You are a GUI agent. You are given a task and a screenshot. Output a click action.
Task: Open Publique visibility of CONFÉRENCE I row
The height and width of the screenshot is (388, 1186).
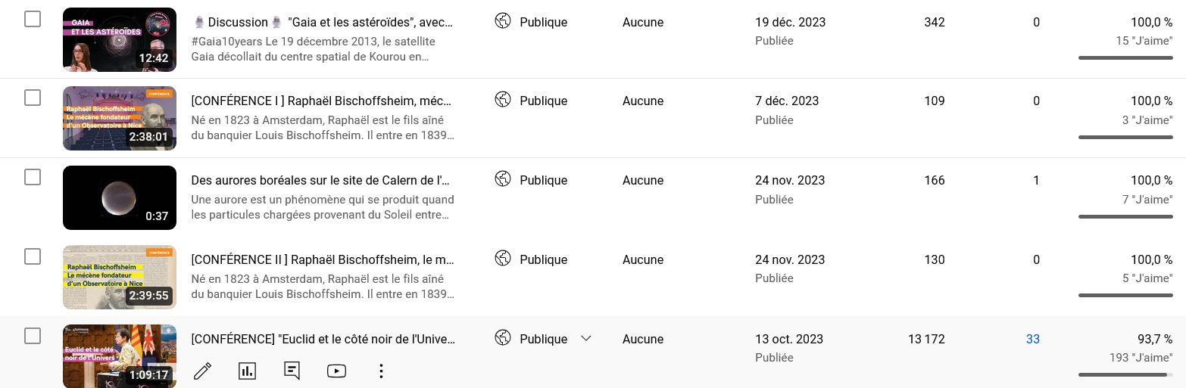pos(543,101)
